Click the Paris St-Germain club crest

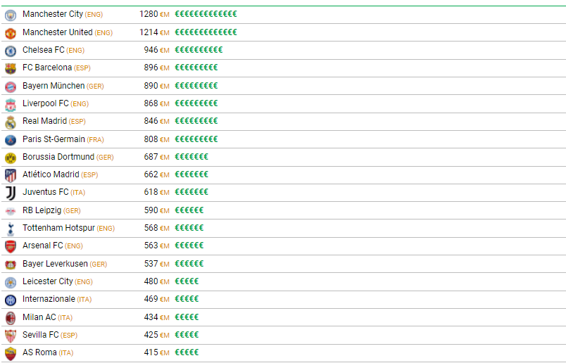[x=11, y=141]
